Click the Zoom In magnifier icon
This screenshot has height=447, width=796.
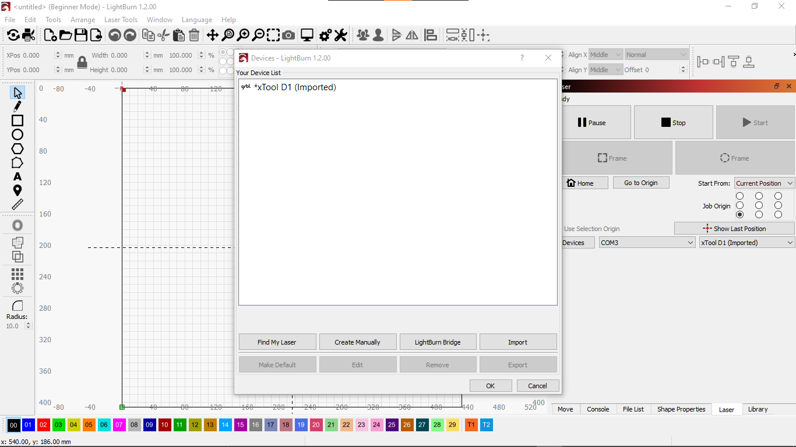243,35
